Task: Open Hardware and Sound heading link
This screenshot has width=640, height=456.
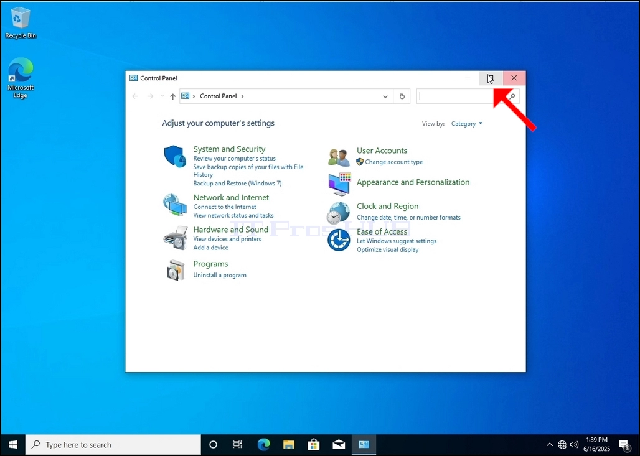Action: tap(230, 230)
